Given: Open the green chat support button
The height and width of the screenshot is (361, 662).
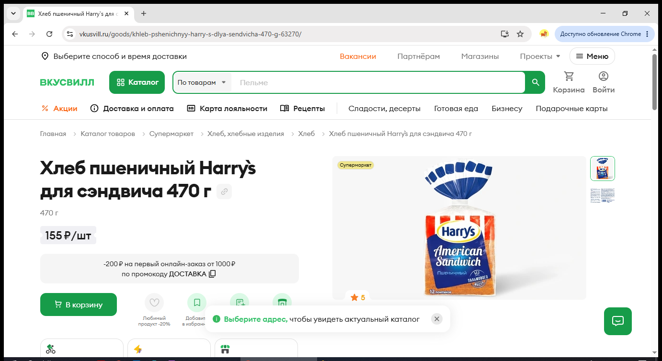Looking at the screenshot, I should [x=618, y=321].
